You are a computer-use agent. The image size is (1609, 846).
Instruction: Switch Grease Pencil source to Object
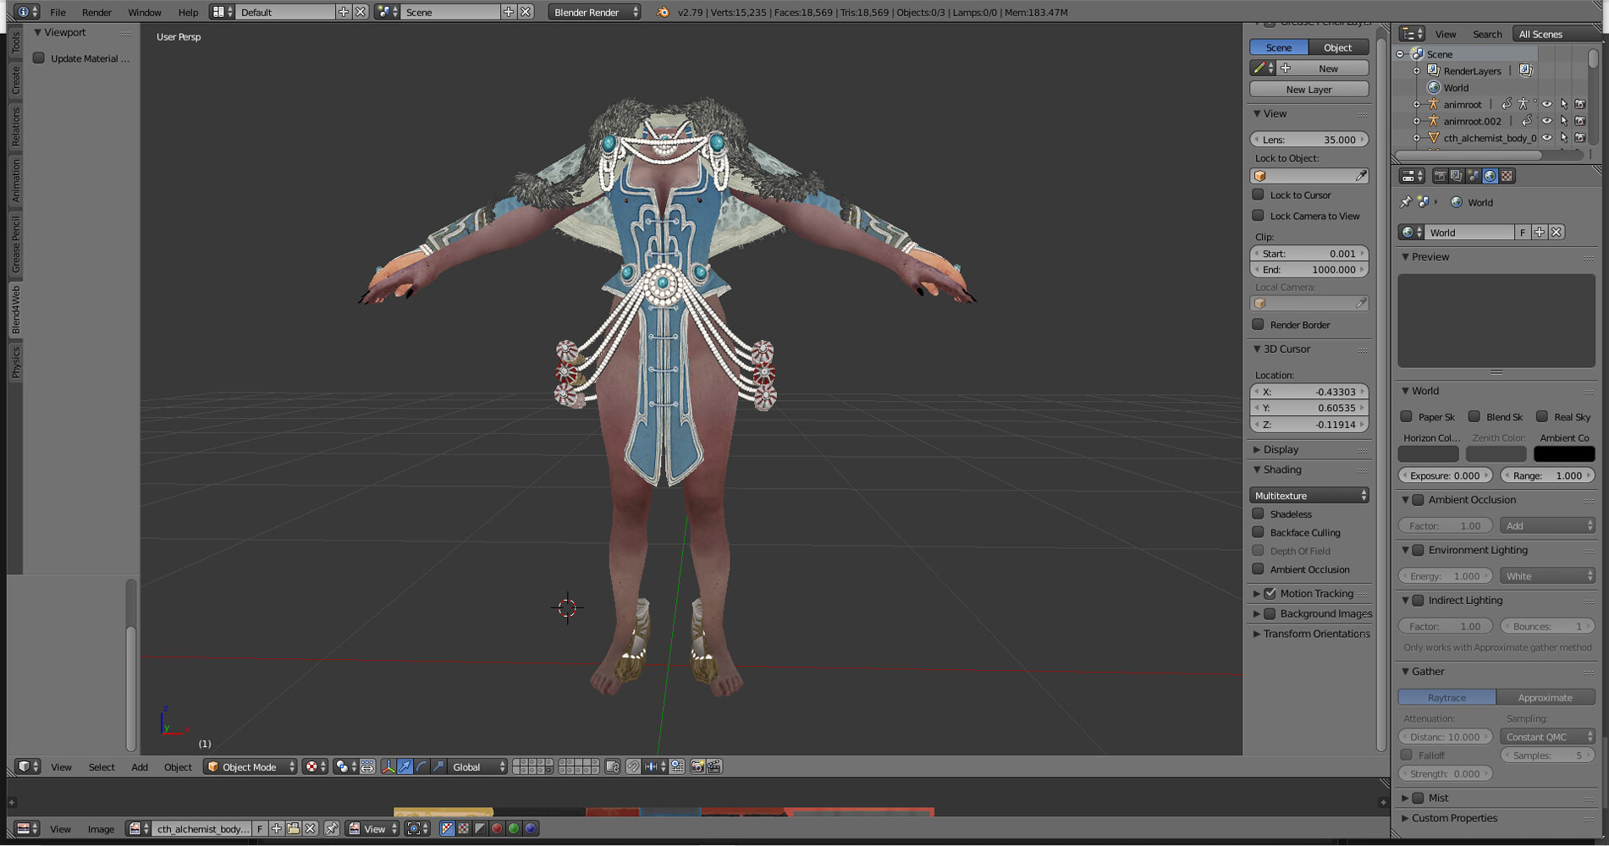[x=1338, y=47]
